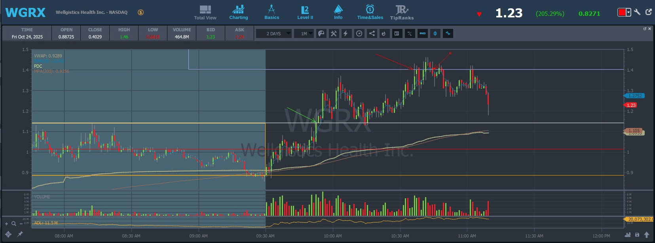Screen dimensions: 655x243
Task: Click the PDC study label
Action: (x=38, y=66)
